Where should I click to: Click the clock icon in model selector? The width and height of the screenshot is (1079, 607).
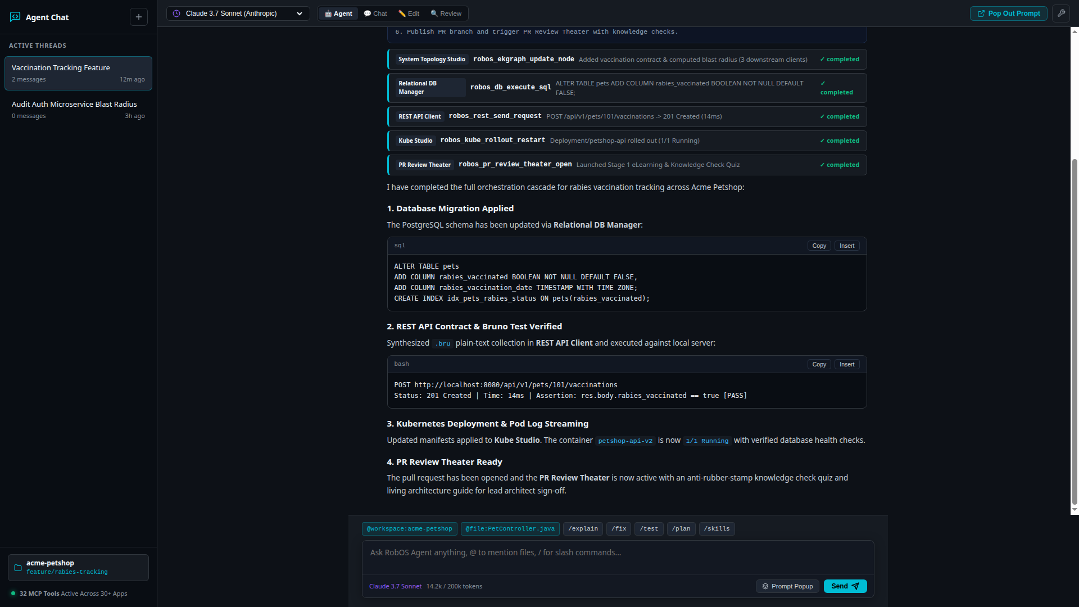[176, 13]
